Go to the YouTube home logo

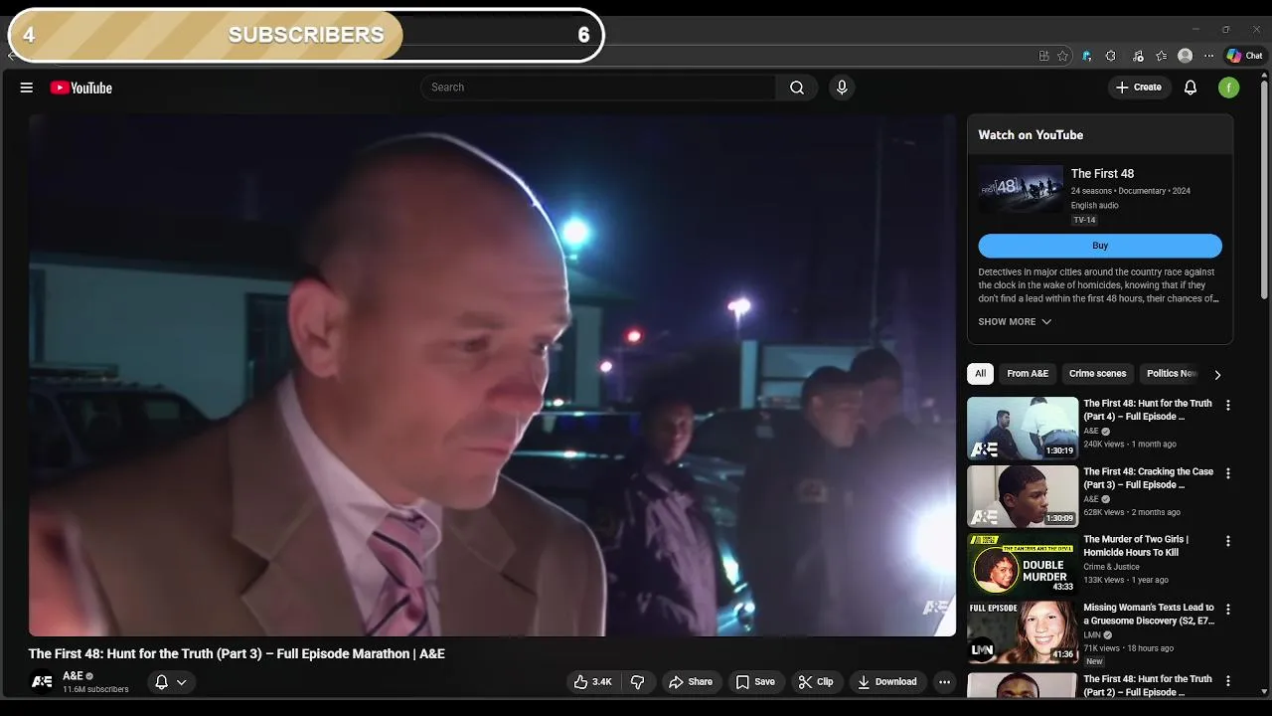point(80,88)
